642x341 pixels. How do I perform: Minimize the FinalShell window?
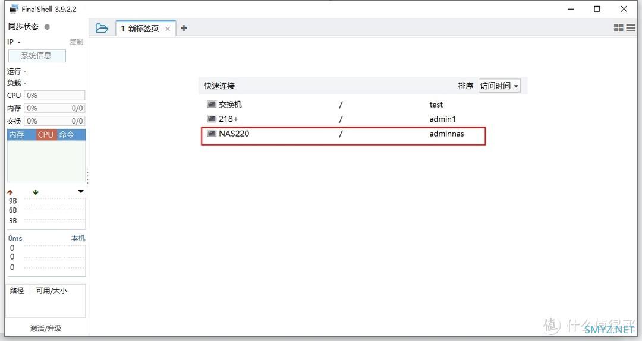(x=571, y=8)
